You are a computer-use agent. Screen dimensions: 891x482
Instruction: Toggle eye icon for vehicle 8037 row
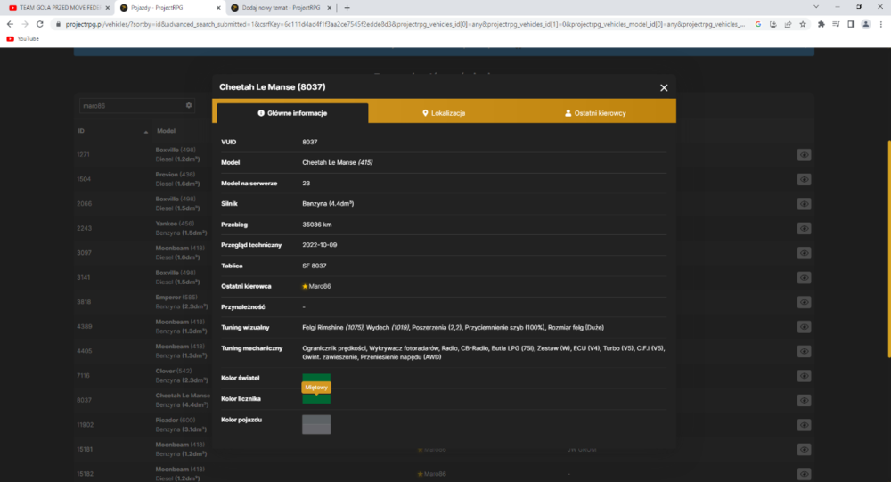click(x=804, y=400)
